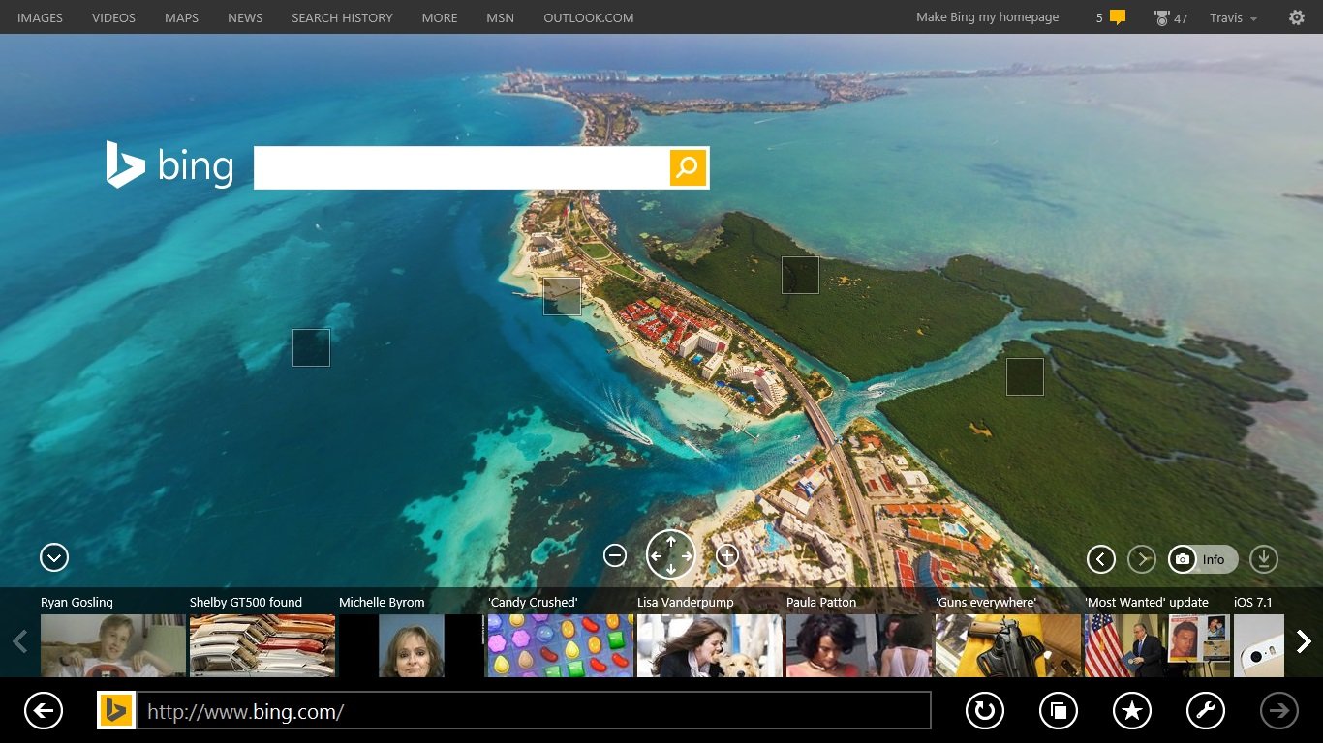
Task: Click the browser address bar
Action: point(533,711)
